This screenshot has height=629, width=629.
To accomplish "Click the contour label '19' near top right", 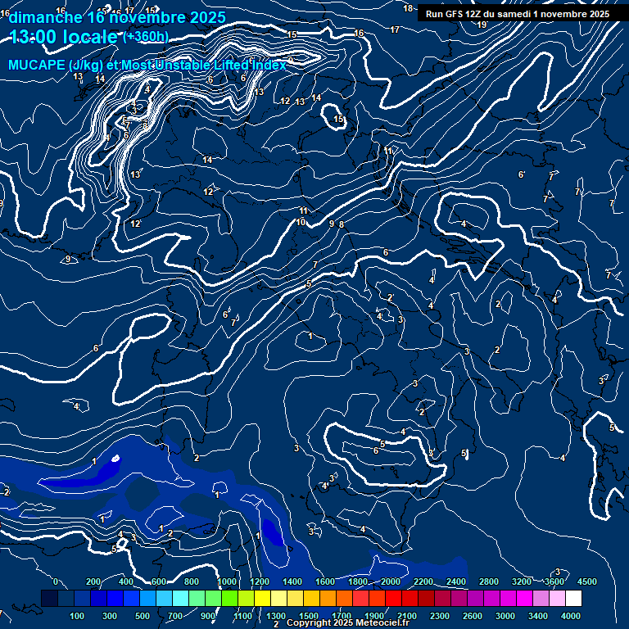I will 482,25.
